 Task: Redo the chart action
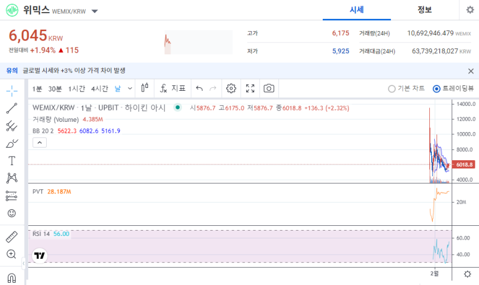click(x=213, y=88)
